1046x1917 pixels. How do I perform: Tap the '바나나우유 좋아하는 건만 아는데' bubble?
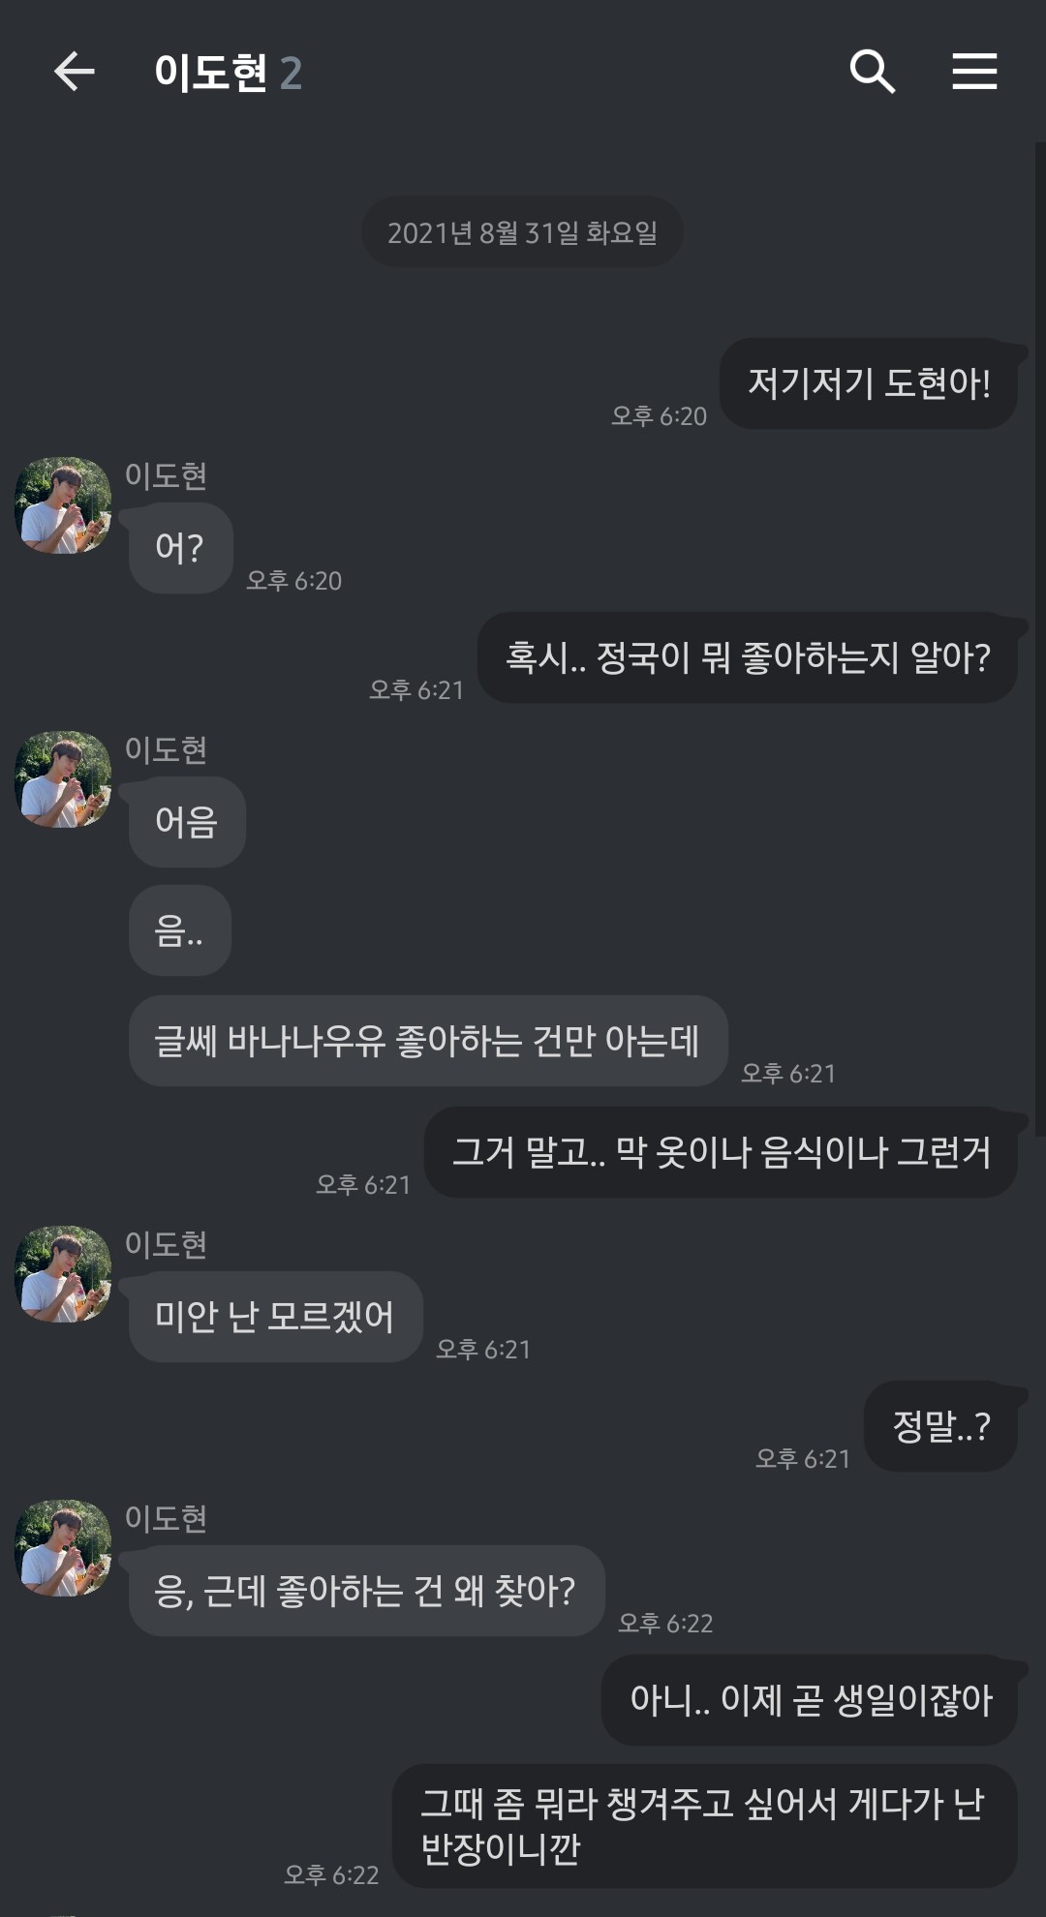(x=427, y=1041)
